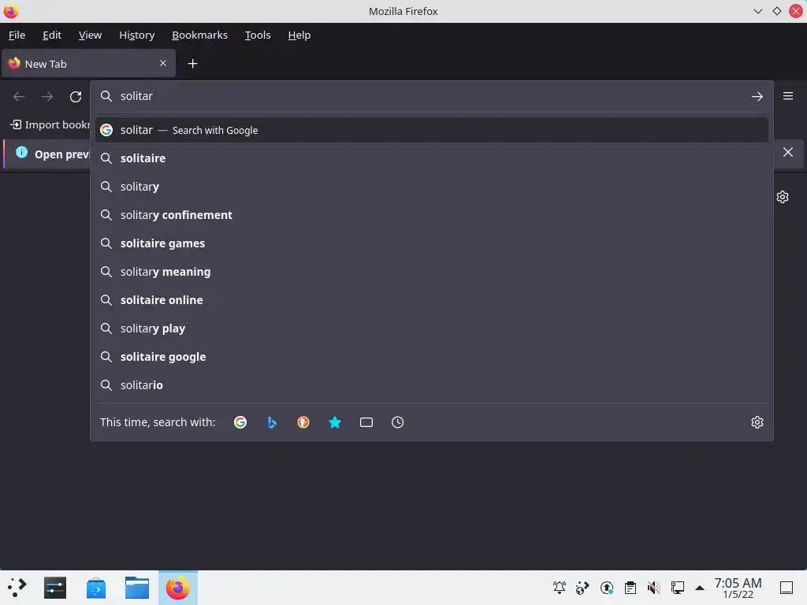Open search settings gear in suggestion panel
The height and width of the screenshot is (605, 807).
pos(757,422)
